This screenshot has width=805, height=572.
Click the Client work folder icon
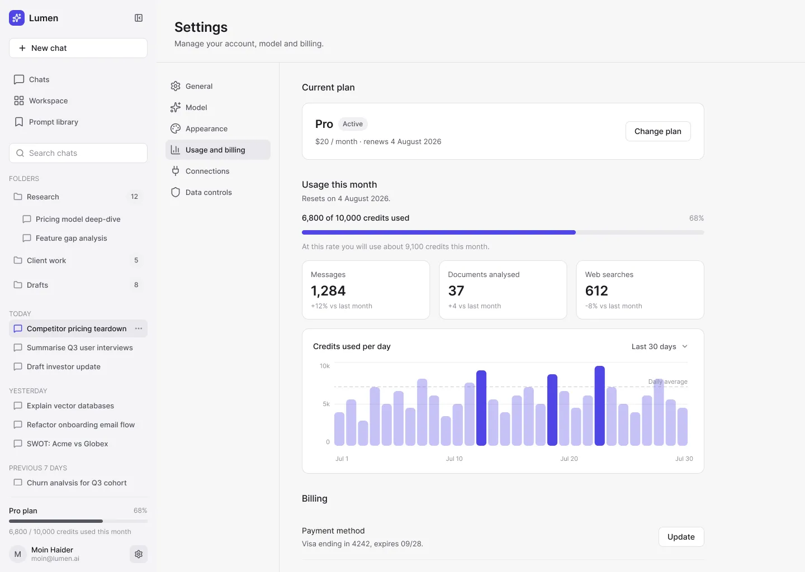point(18,260)
